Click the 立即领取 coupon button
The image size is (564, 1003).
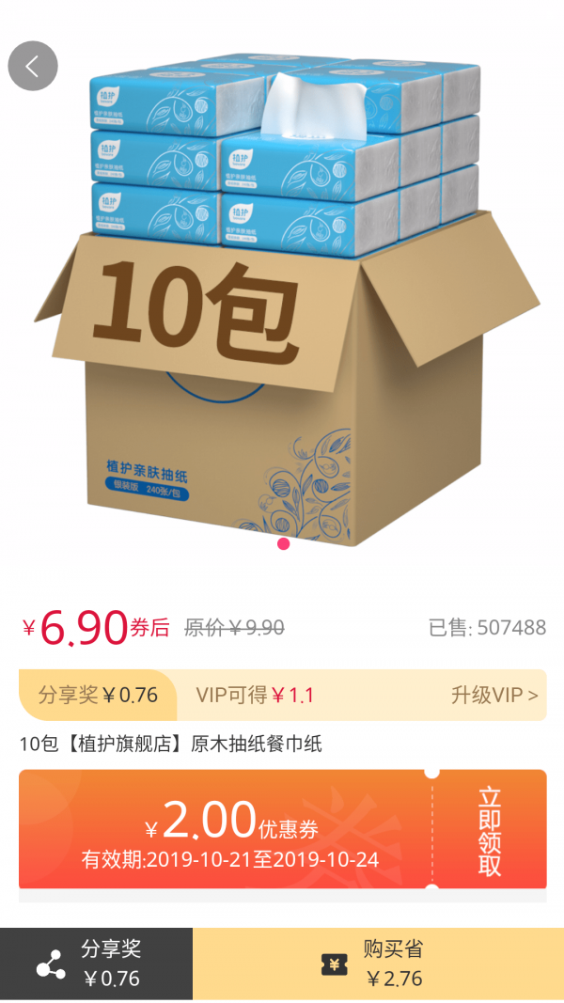click(x=490, y=832)
